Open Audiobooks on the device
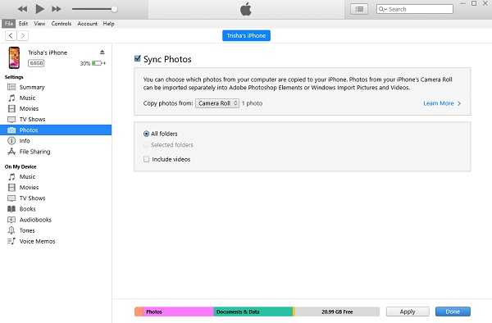Screen dimensions: 492x323 56,220
